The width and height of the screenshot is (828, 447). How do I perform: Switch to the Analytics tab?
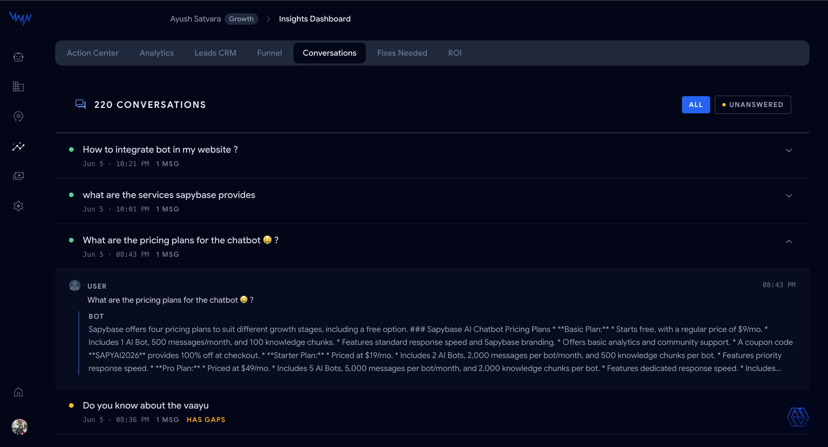(156, 53)
